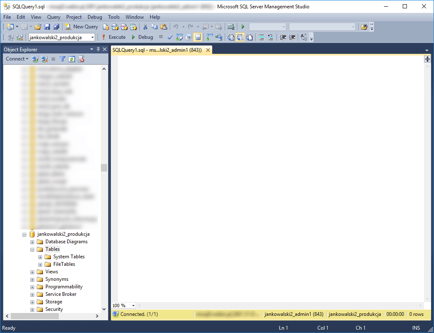Viewport: 434px width, 333px height.
Task: Click the New Project icon
Action: tap(10, 27)
